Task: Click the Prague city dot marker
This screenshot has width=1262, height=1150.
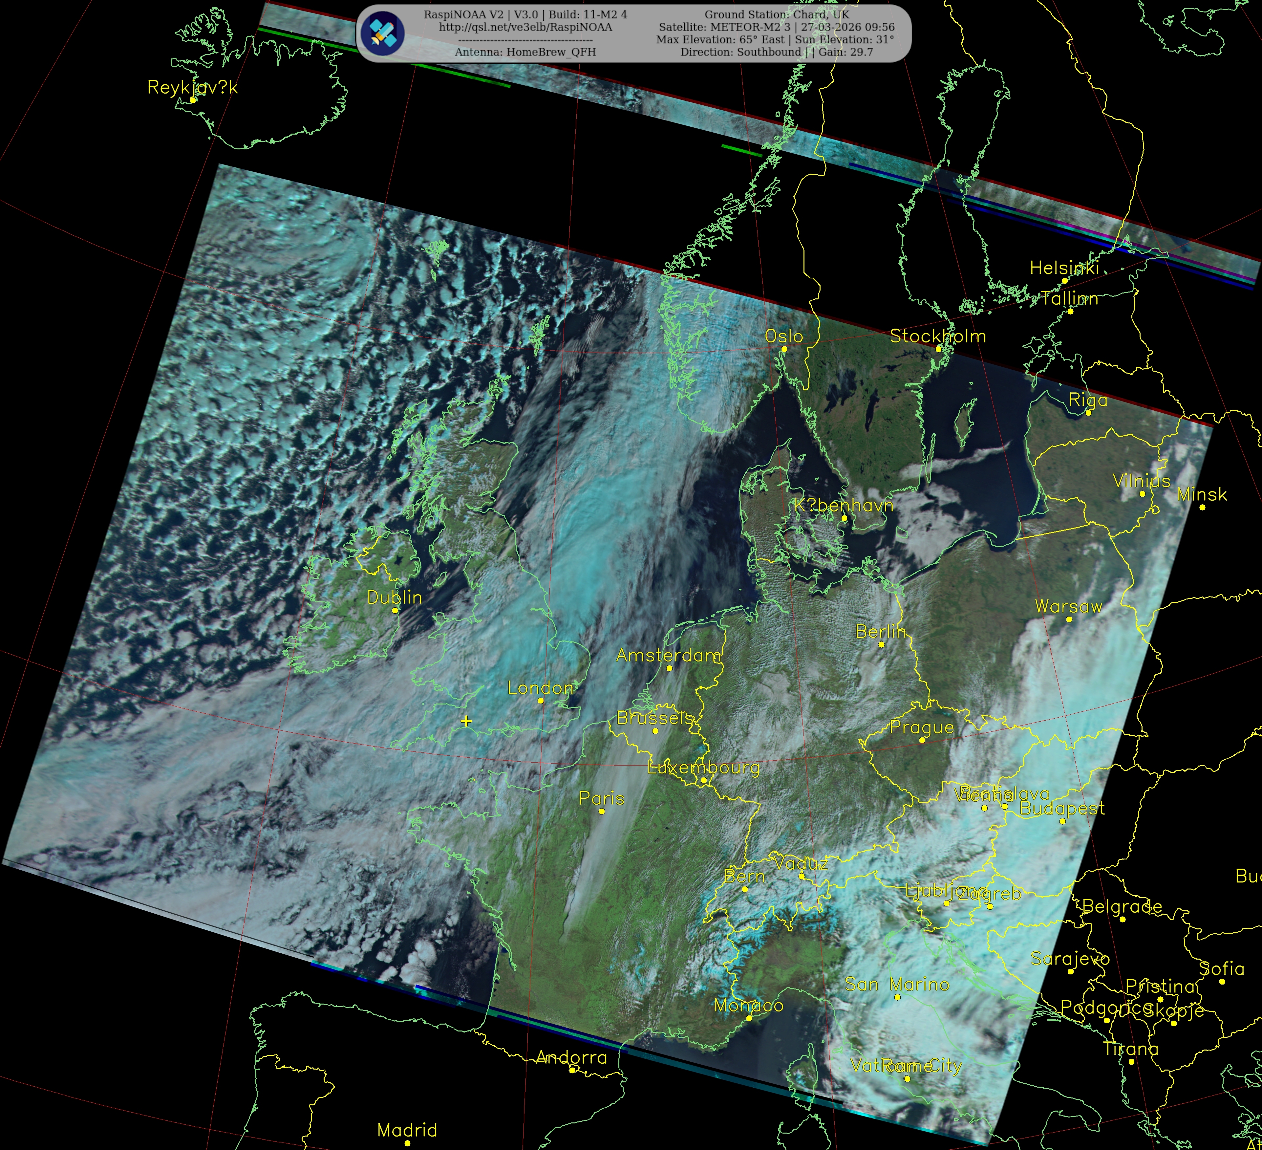Action: click(x=921, y=740)
